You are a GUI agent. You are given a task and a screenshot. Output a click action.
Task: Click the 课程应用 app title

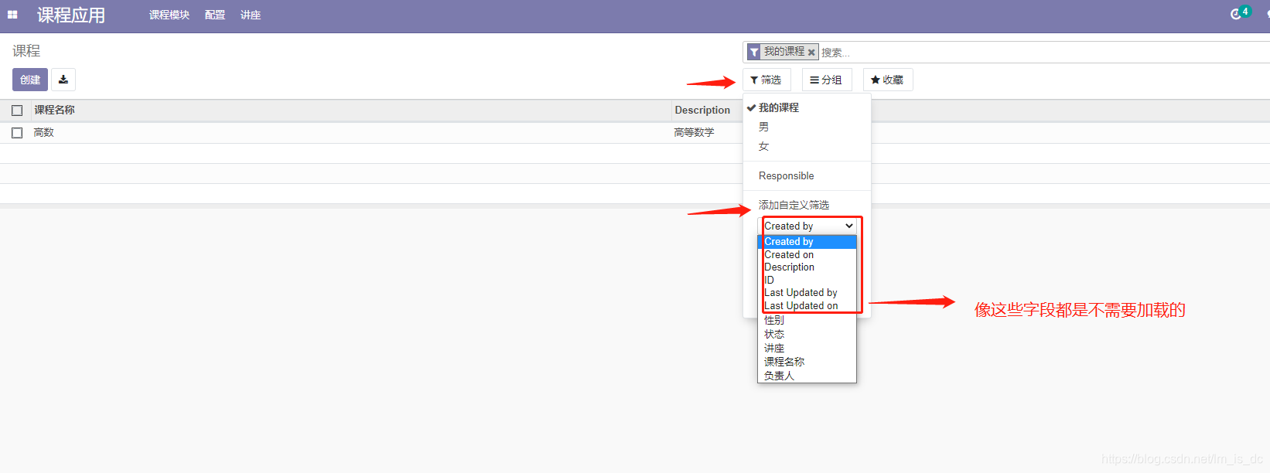click(71, 15)
